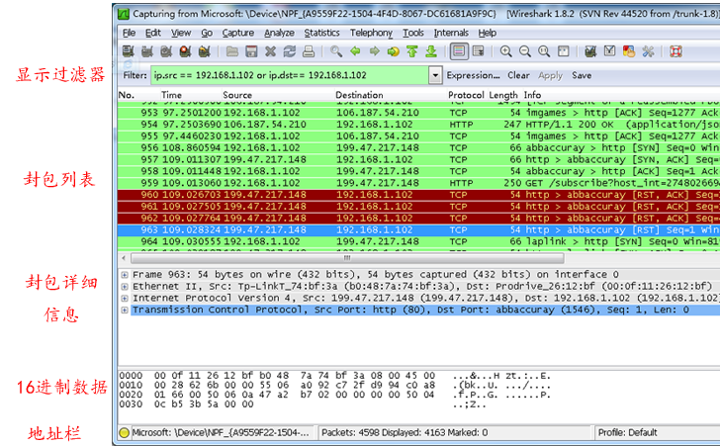Find a packet magnifier icon

click(x=336, y=51)
